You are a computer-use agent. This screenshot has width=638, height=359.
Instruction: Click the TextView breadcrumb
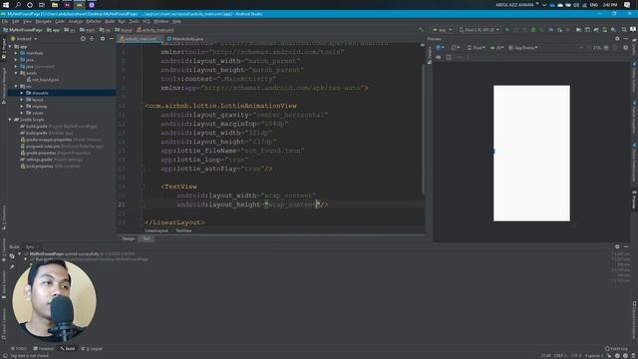click(x=183, y=230)
